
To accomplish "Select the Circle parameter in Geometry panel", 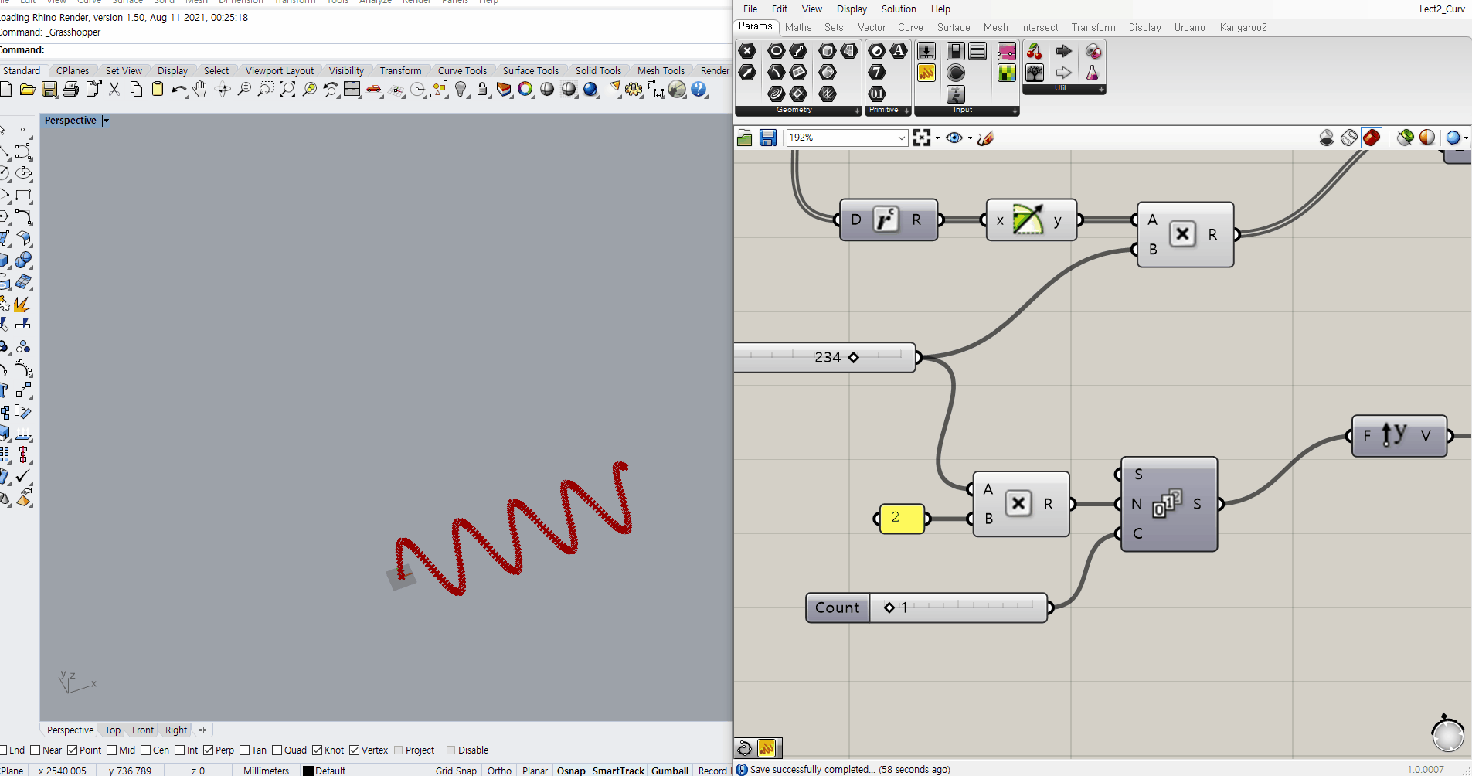I will [777, 51].
